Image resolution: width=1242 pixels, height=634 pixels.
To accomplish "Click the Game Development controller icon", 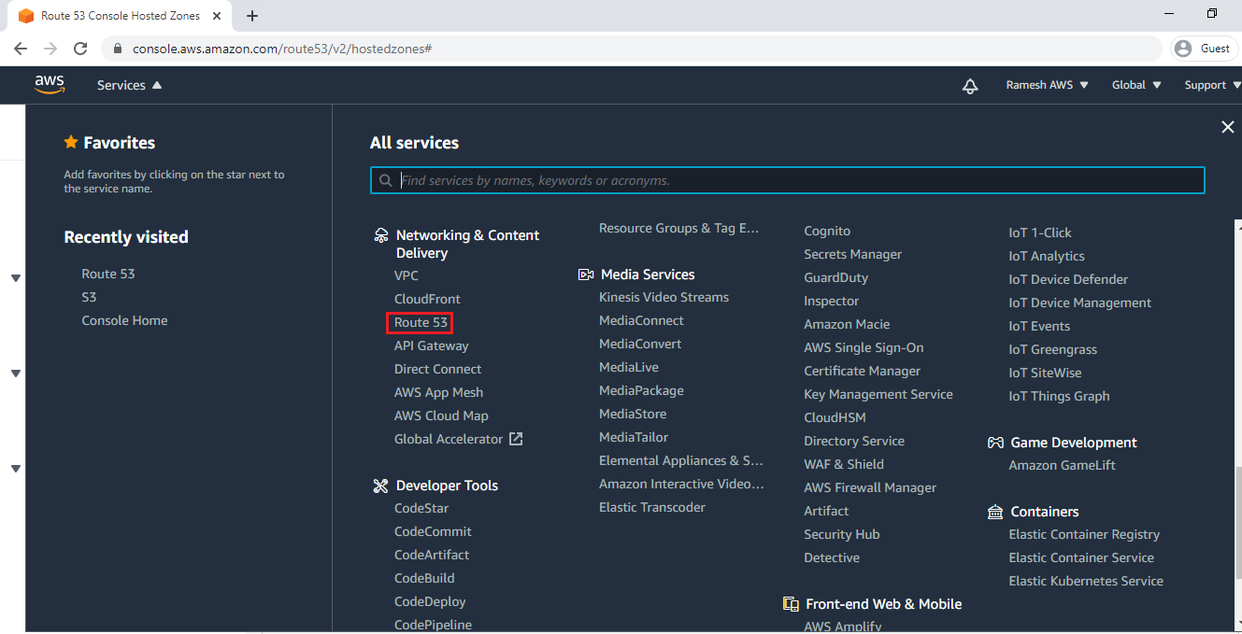I will [995, 443].
